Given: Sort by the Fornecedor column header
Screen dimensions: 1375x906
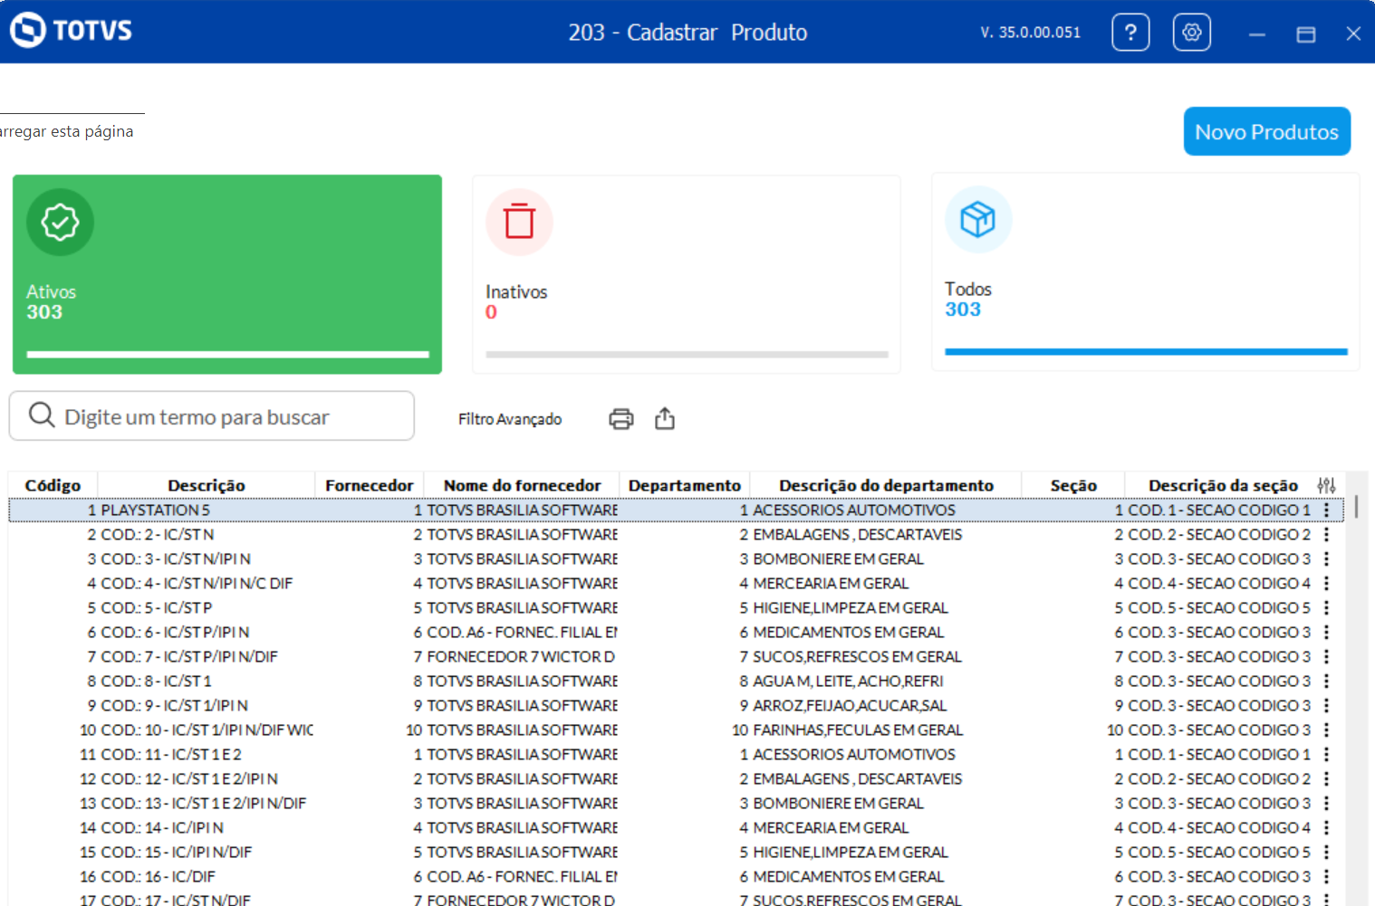Looking at the screenshot, I should coord(370,485).
